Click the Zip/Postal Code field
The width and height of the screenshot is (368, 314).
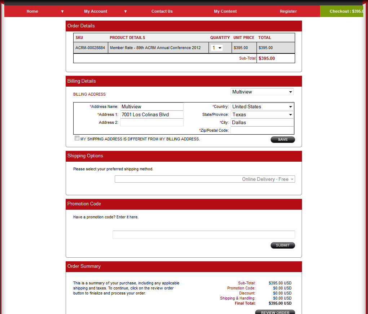pos(262,131)
